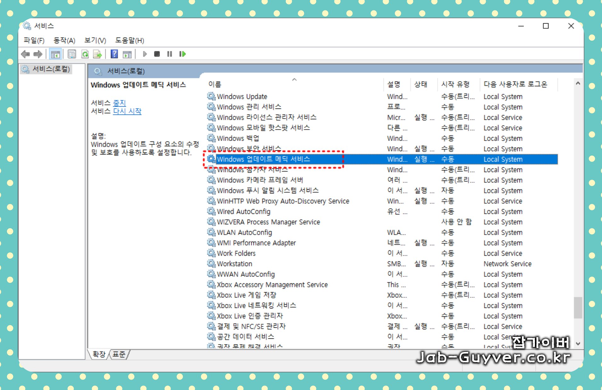Select Xbox Accessory Management Service row
Image resolution: width=602 pixels, height=390 pixels.
tap(382, 285)
